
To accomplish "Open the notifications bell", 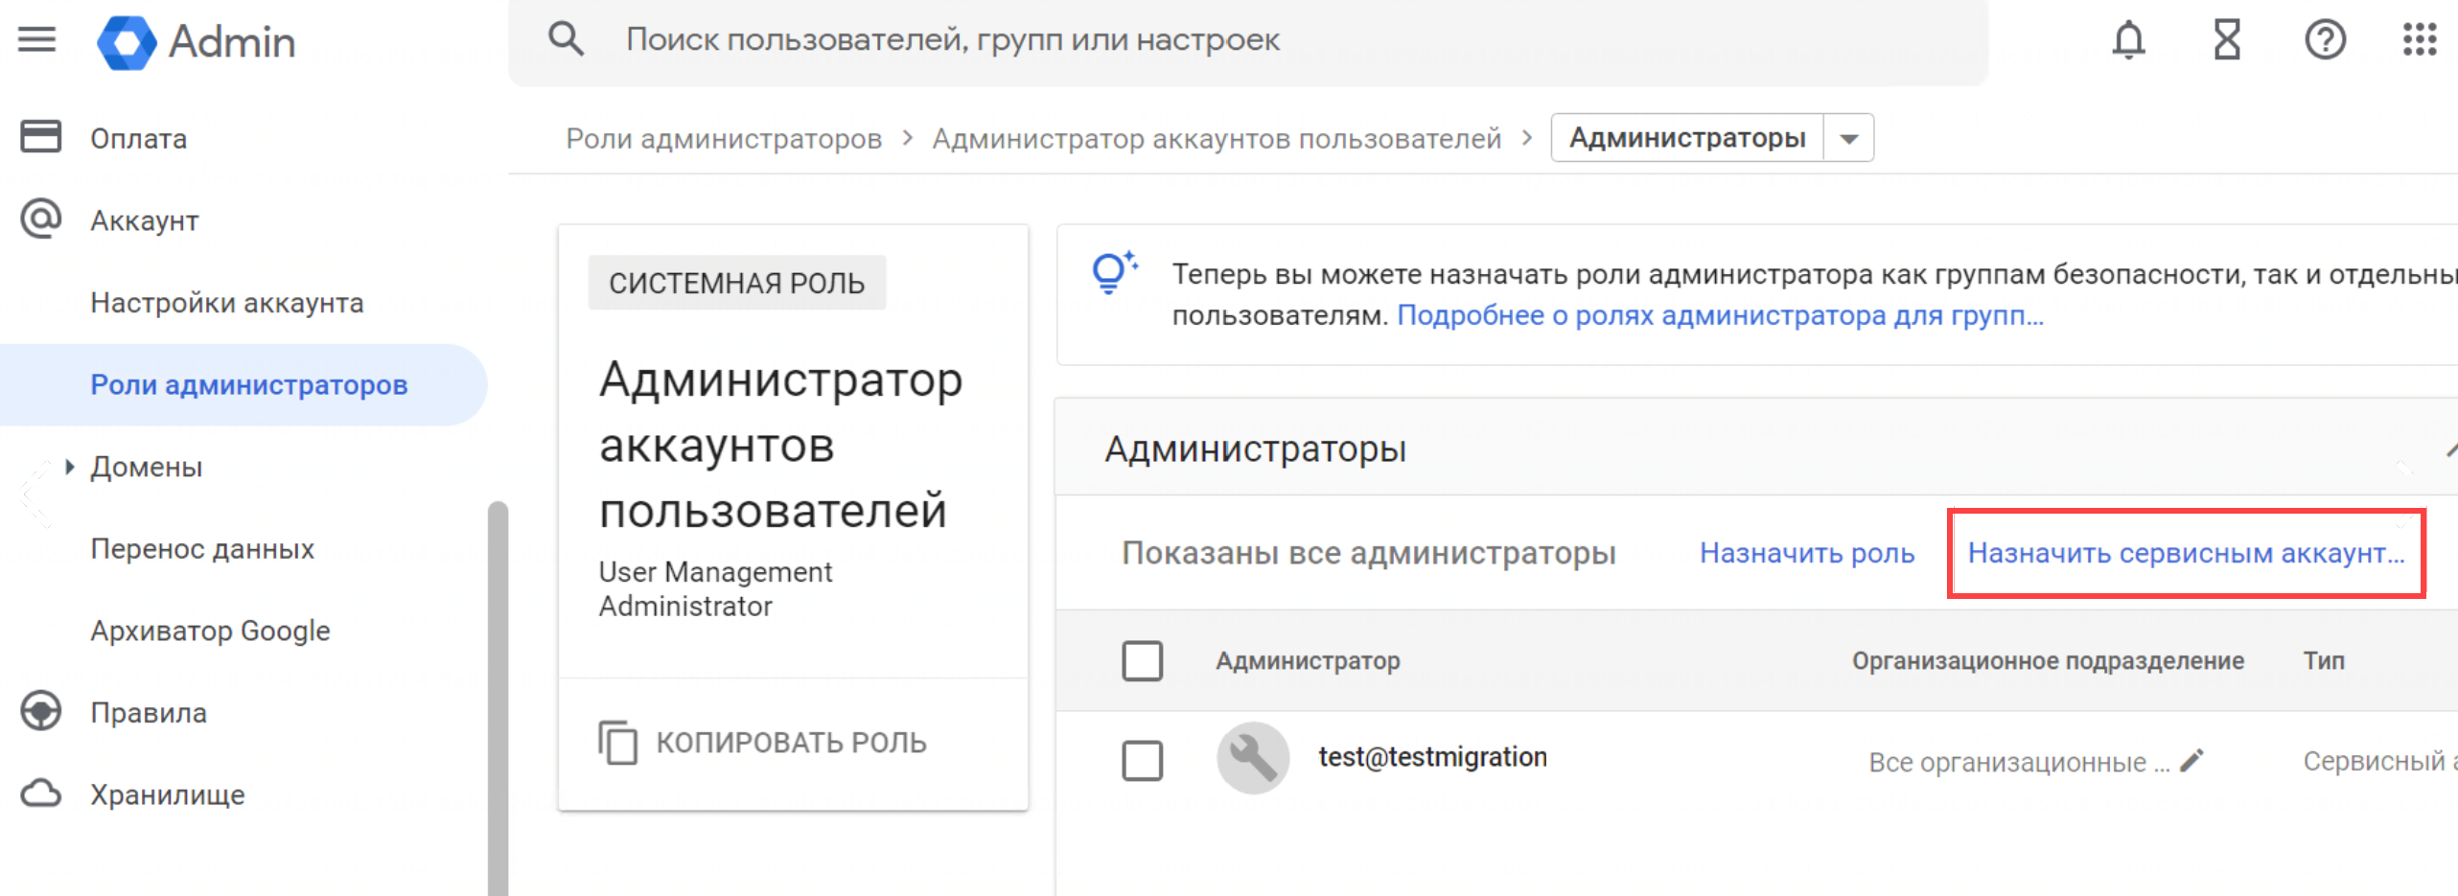I will point(2128,40).
